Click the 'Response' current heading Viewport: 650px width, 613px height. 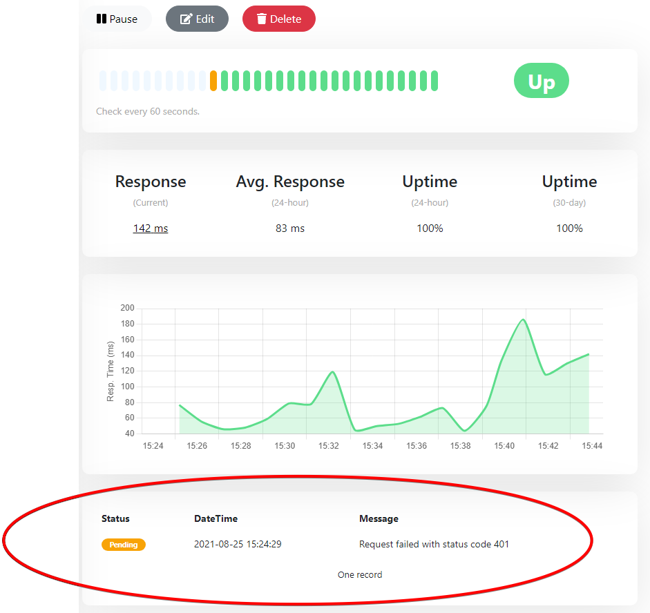[151, 182]
